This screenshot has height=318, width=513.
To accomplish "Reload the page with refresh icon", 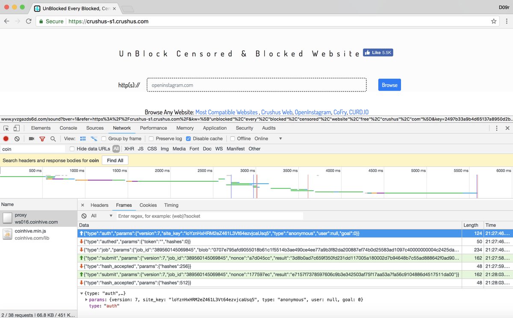I will pyautogui.click(x=29, y=21).
